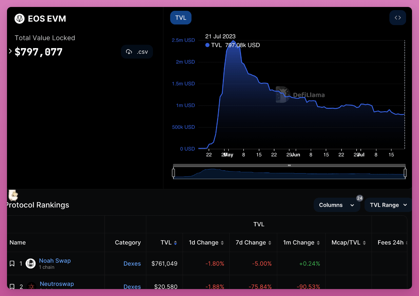Download the .csv data file
The image size is (419, 296).
click(137, 52)
